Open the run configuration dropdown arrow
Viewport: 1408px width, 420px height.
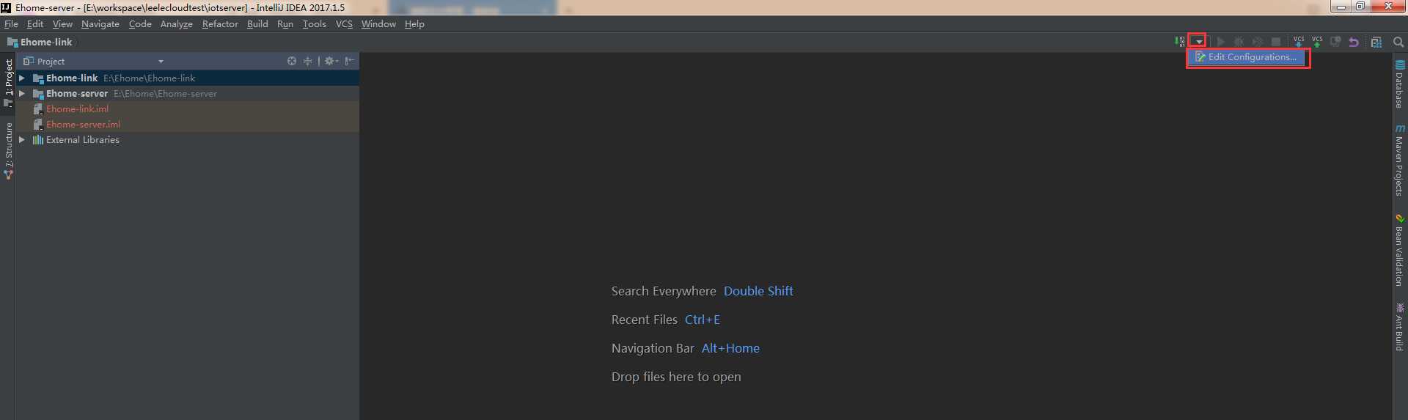click(x=1198, y=42)
